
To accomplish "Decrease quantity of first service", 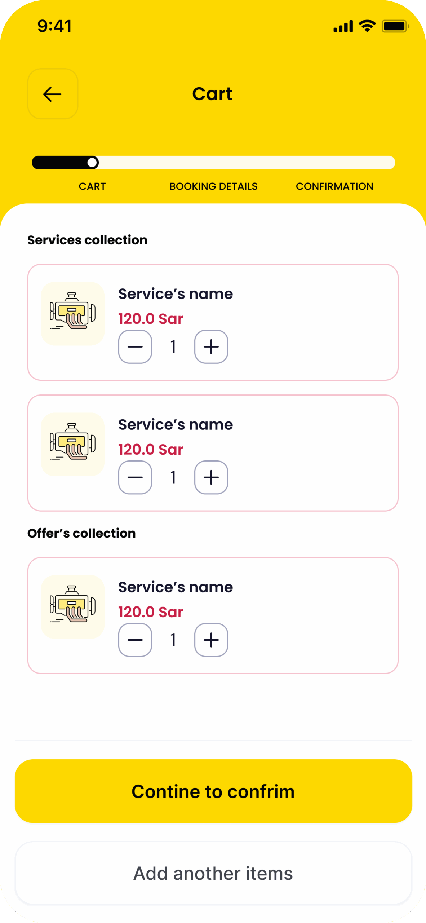I will [x=135, y=347].
